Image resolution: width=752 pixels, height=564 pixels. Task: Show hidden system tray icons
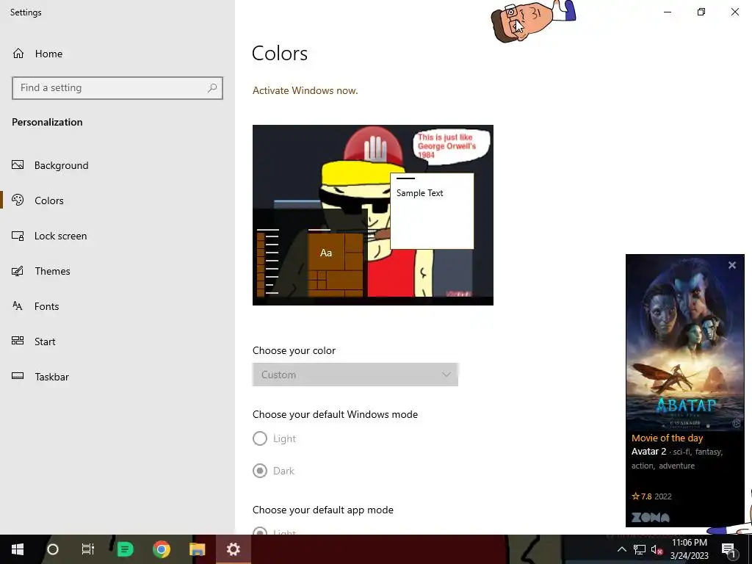point(621,549)
